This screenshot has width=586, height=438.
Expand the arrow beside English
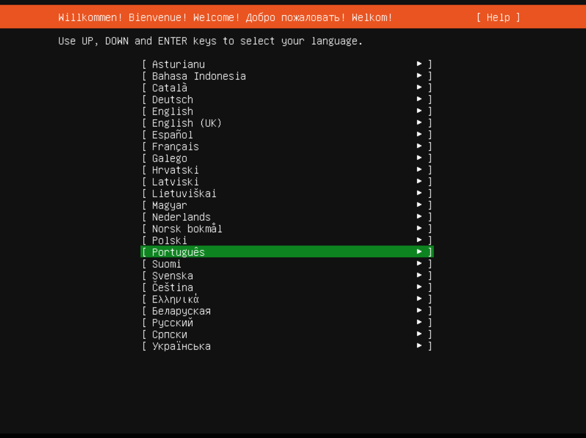419,111
